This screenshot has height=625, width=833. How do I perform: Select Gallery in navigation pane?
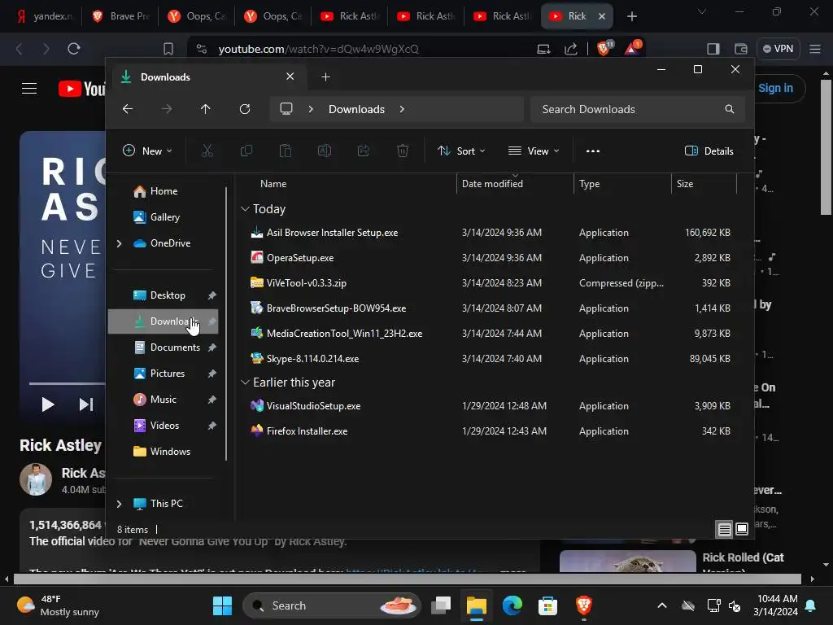pos(164,216)
